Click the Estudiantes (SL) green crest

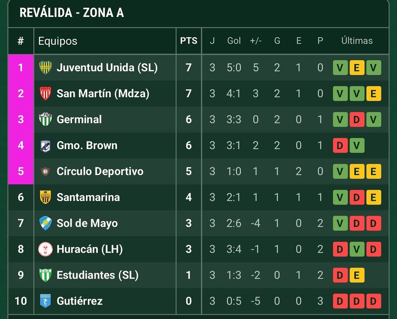45,275
